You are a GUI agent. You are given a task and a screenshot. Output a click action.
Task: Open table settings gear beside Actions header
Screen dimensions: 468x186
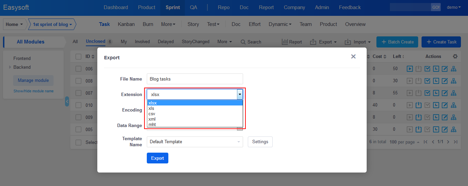455,57
